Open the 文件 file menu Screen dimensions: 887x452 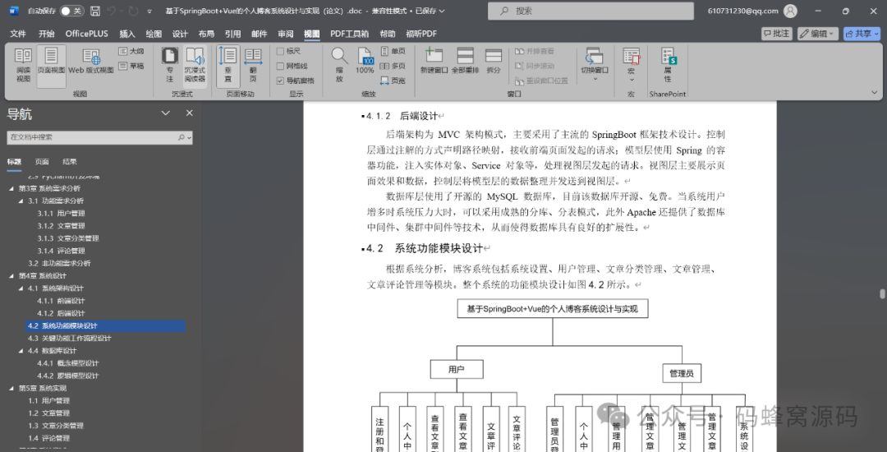pyautogui.click(x=18, y=34)
